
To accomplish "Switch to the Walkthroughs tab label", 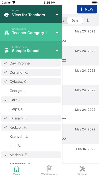I will [49, 174].
